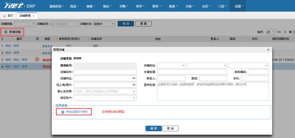Click 修改 link in row 2
The height and width of the screenshot is (138, 295).
8,52
